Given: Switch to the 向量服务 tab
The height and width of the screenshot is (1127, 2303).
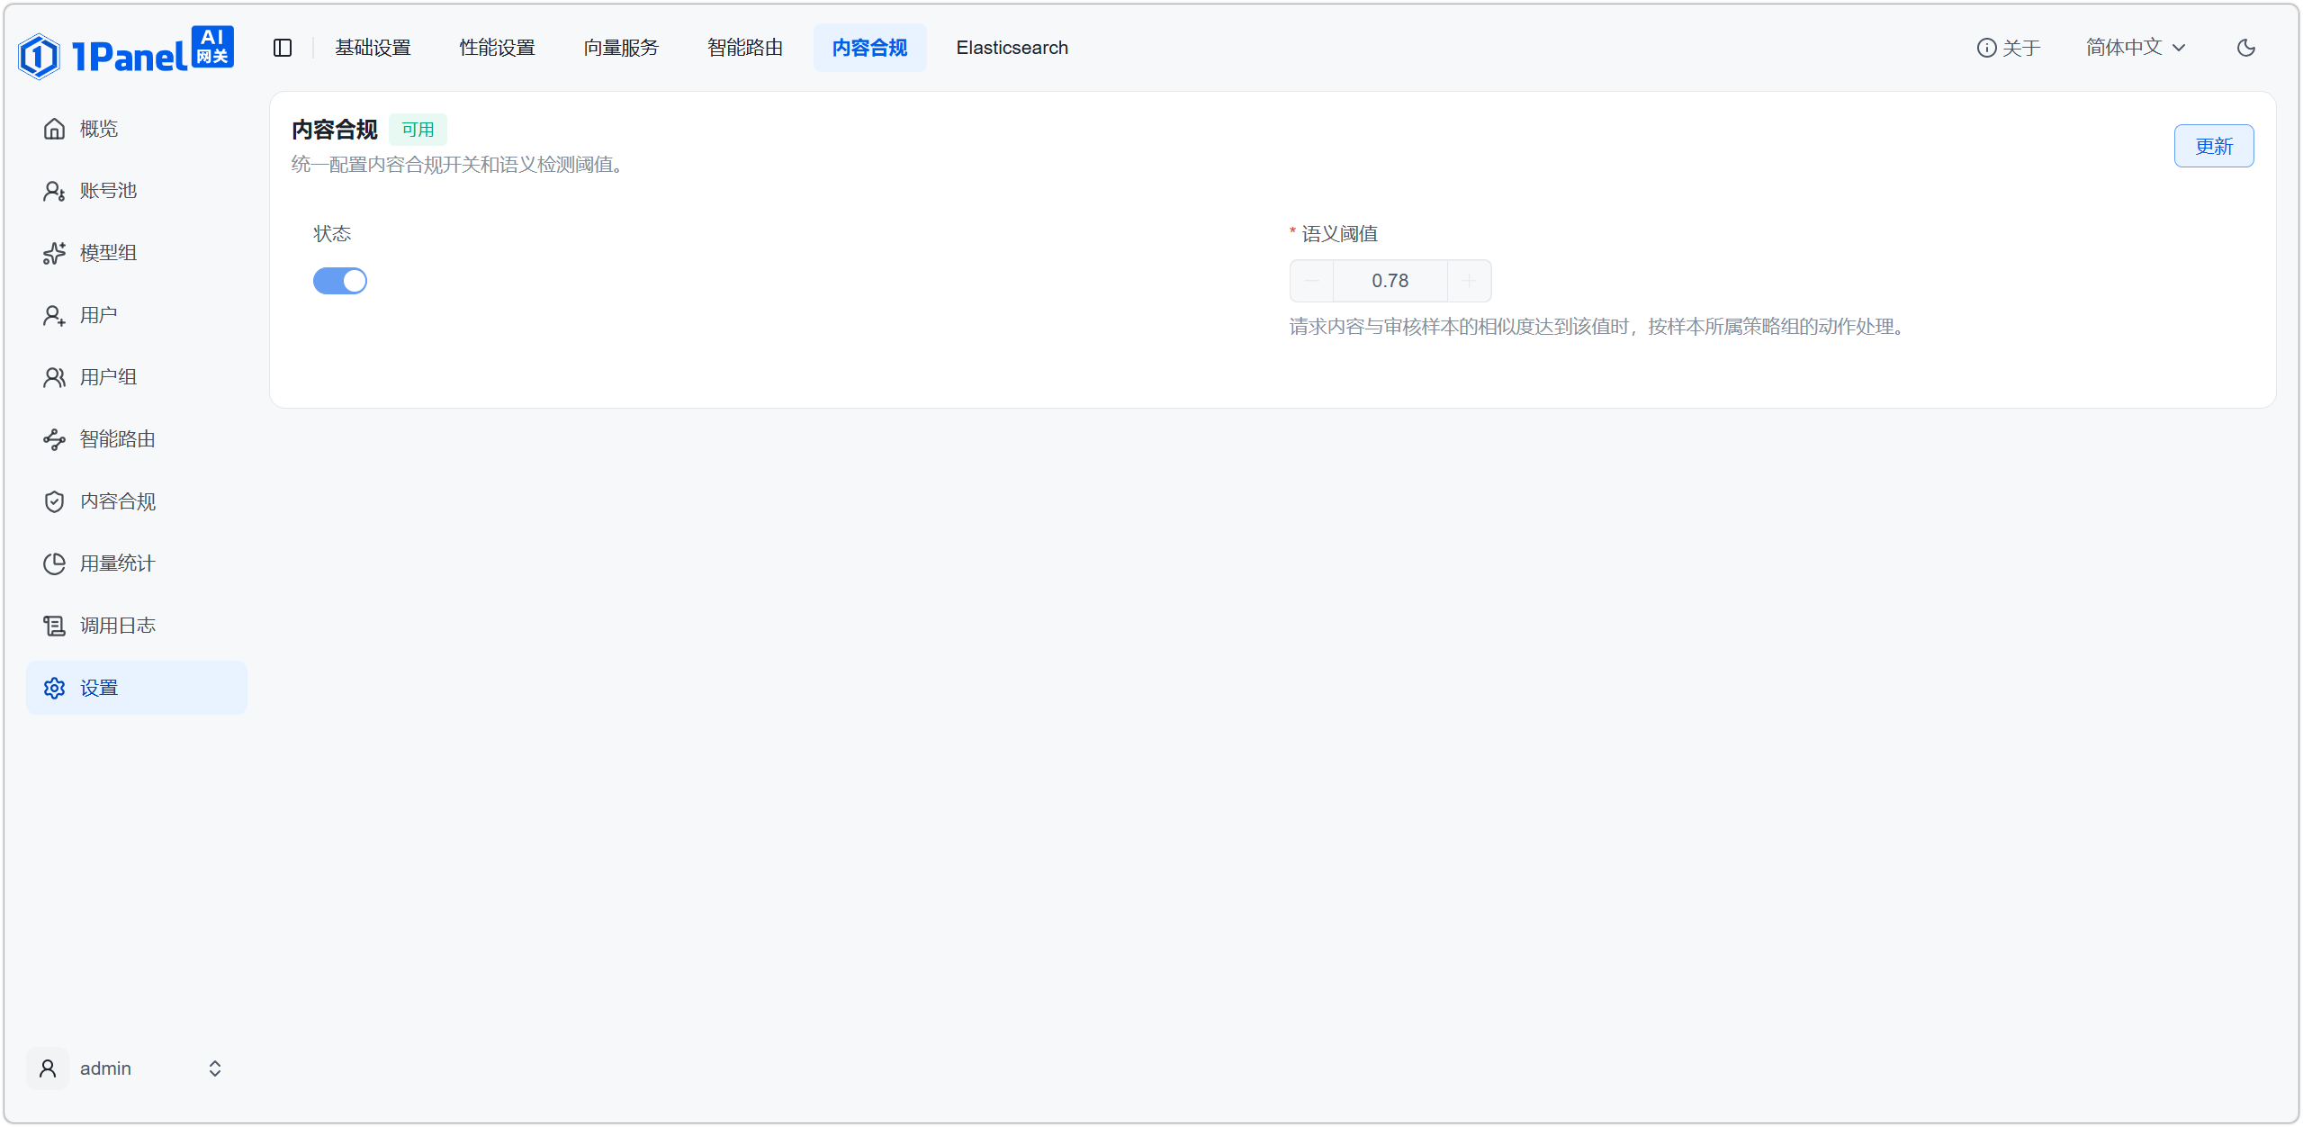Looking at the screenshot, I should [x=621, y=48].
